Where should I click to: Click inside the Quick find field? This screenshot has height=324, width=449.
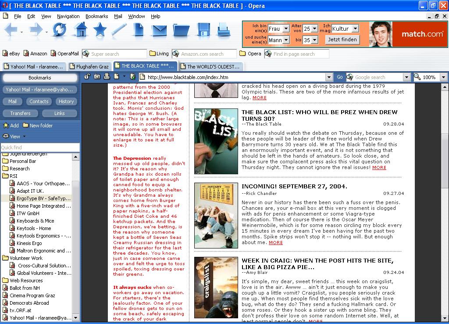(40, 148)
